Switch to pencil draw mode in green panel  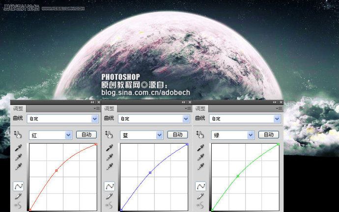[x=200, y=196]
